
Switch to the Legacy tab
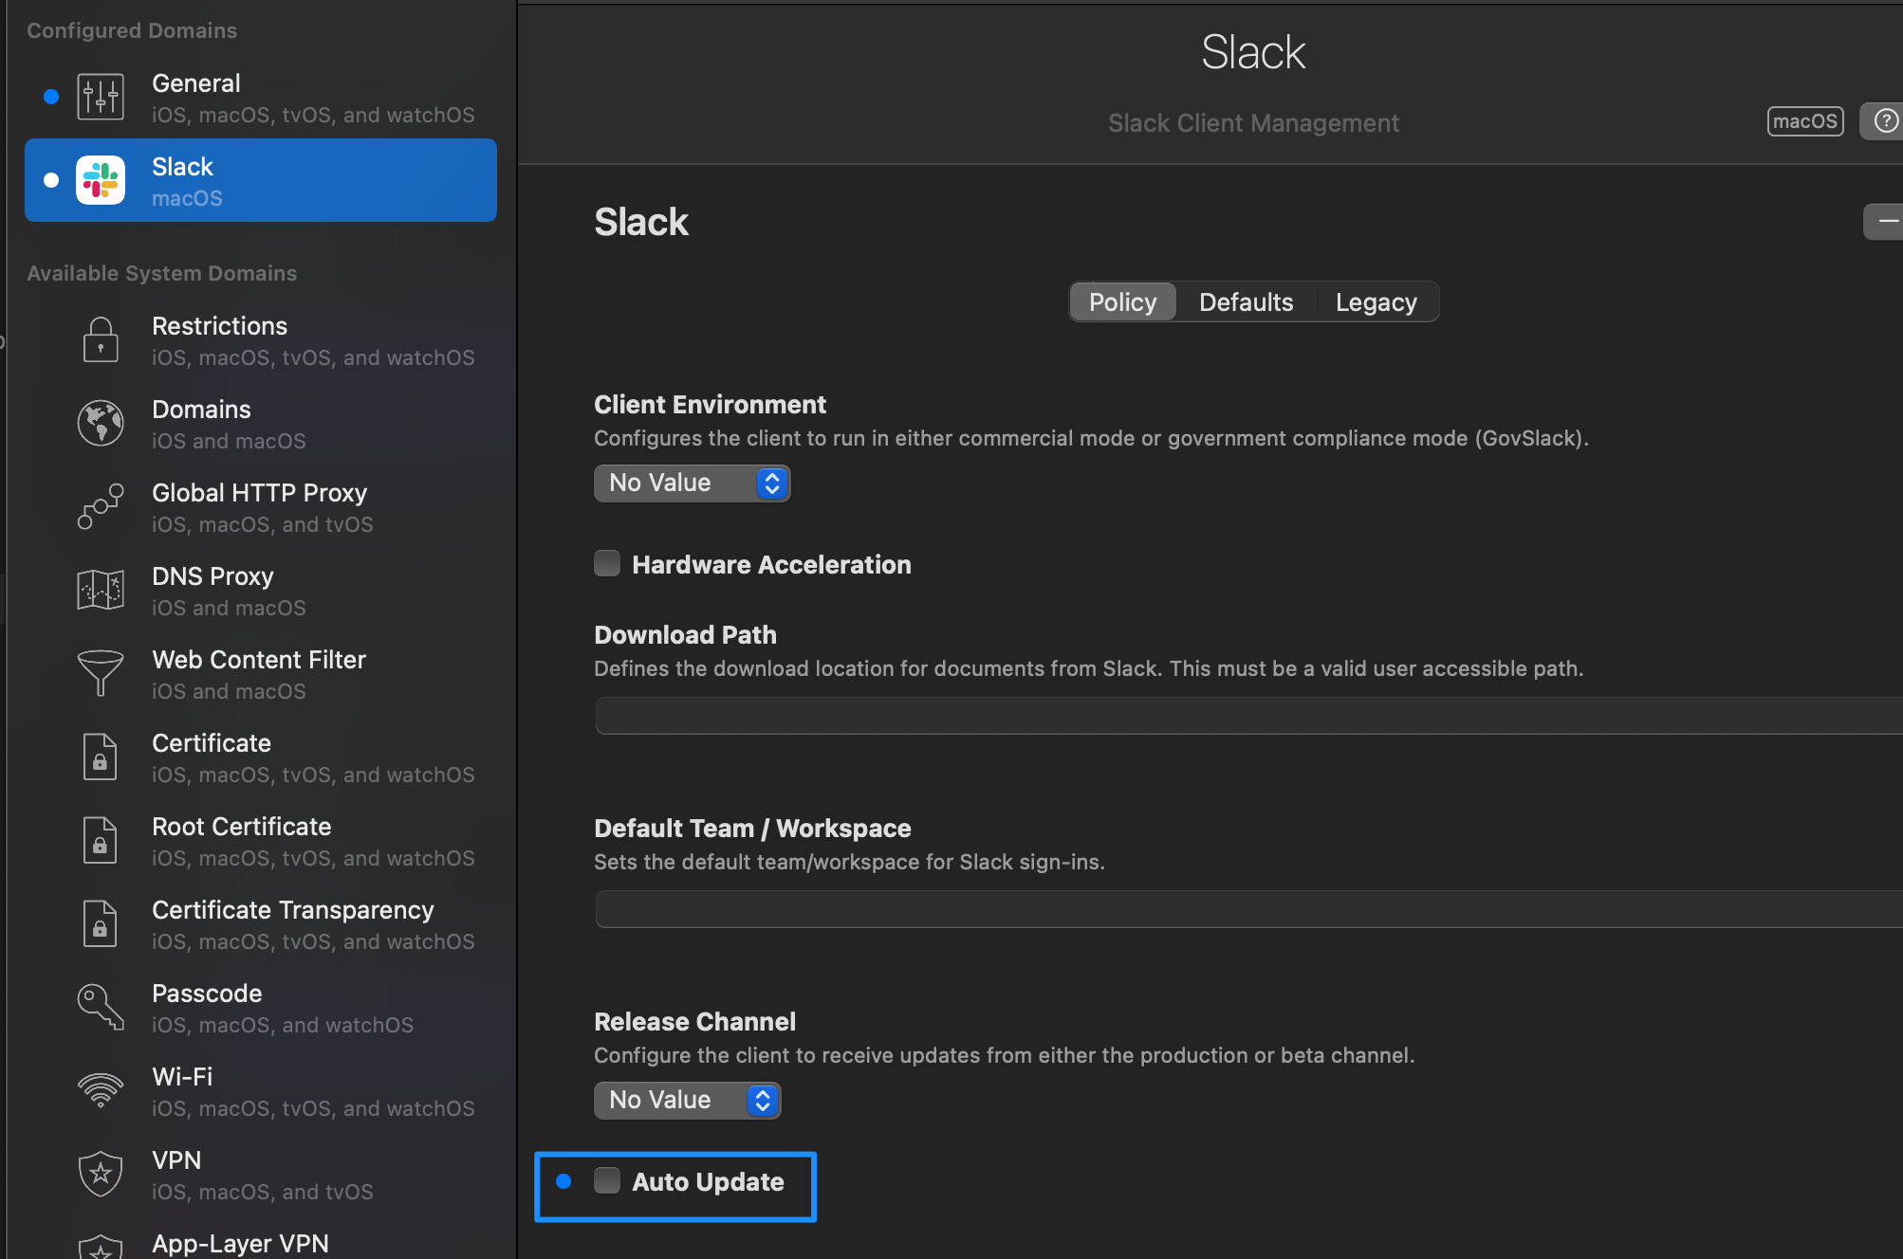tap(1376, 302)
